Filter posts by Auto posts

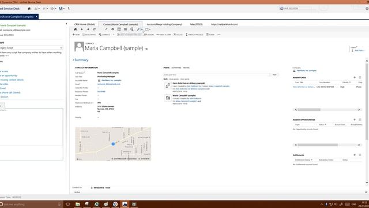tap(174, 79)
